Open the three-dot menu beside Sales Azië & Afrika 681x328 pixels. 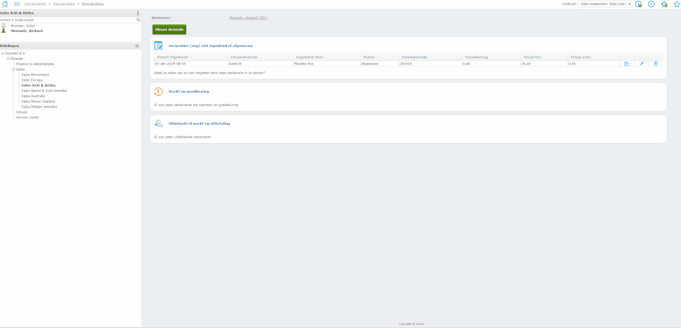[138, 13]
